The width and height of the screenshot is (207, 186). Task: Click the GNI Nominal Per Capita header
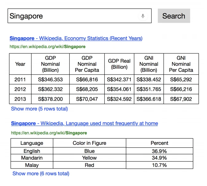[181, 64]
